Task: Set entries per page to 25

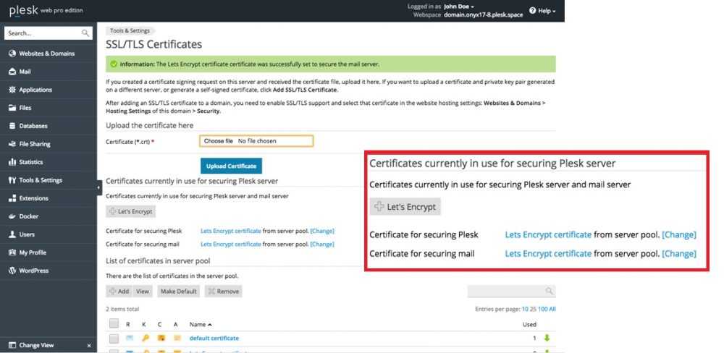Action: 533,309
